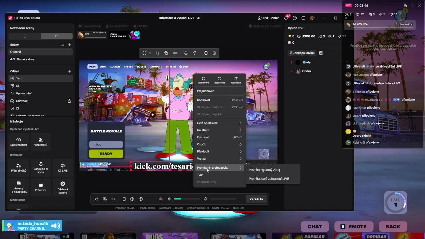Image resolution: width=425 pixels, height=239 pixels.
Task: Select the Text source
Action: point(41,78)
